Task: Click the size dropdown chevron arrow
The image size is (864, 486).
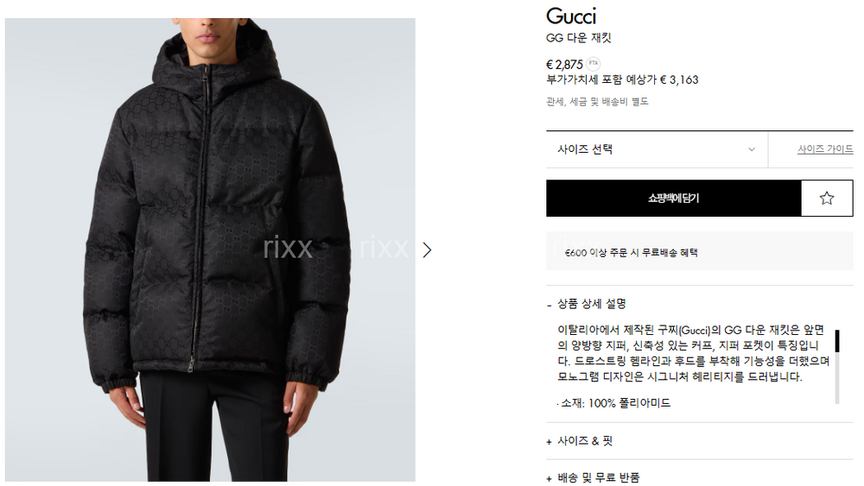Action: tap(752, 149)
